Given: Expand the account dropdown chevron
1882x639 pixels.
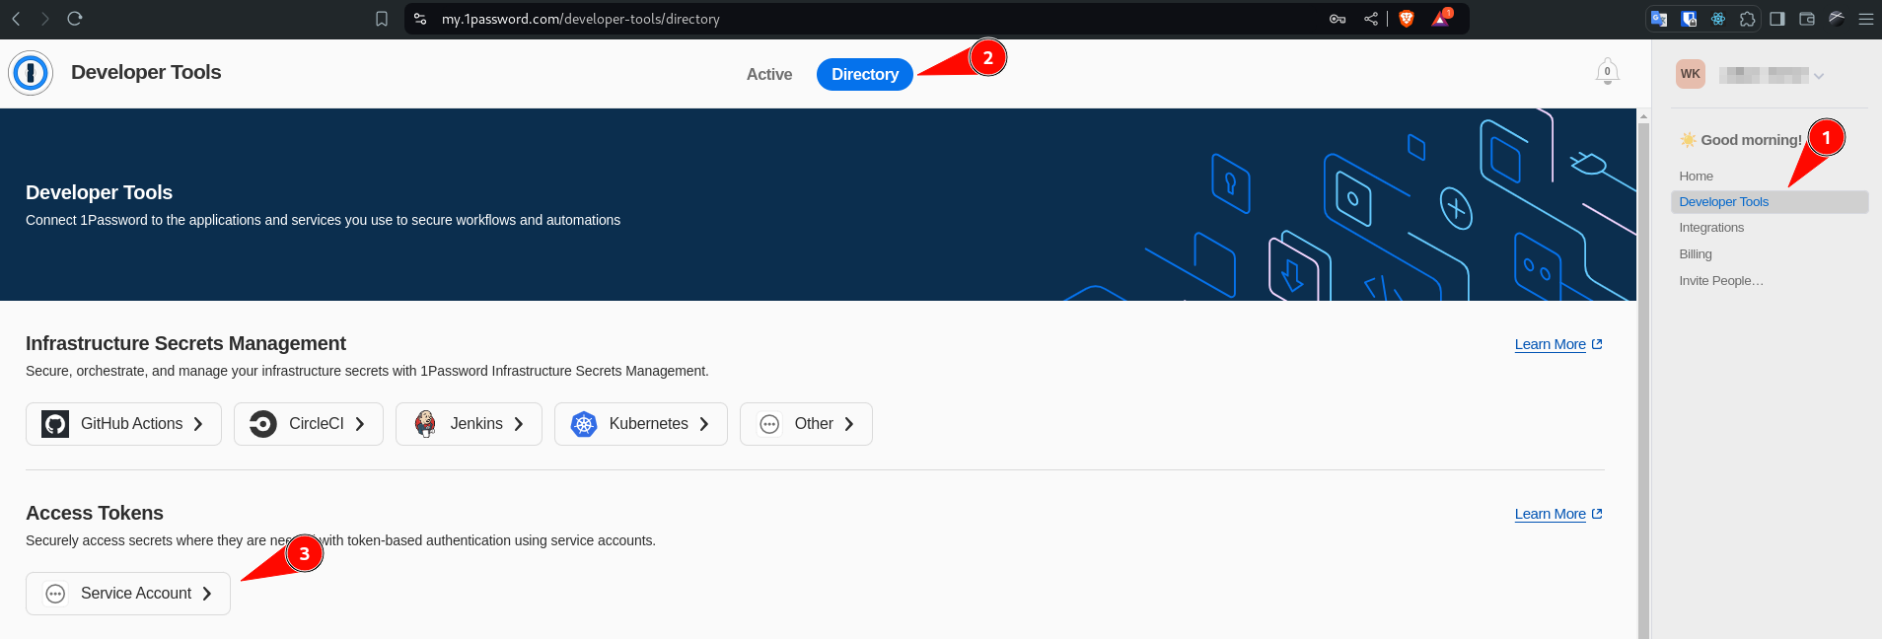Looking at the screenshot, I should click(1819, 76).
